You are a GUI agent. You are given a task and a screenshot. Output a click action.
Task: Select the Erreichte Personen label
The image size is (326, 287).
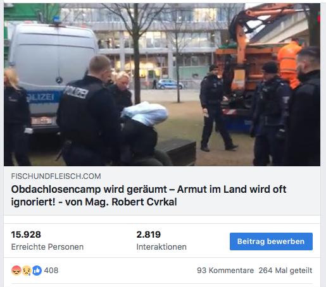coord(47,247)
